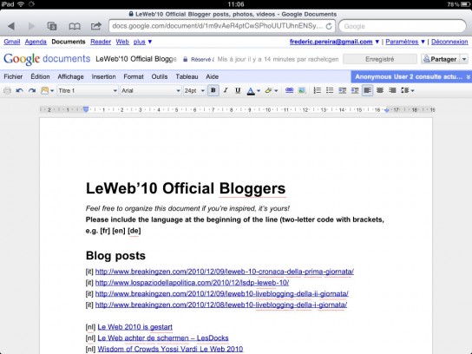Center-align the text

pos(380,90)
